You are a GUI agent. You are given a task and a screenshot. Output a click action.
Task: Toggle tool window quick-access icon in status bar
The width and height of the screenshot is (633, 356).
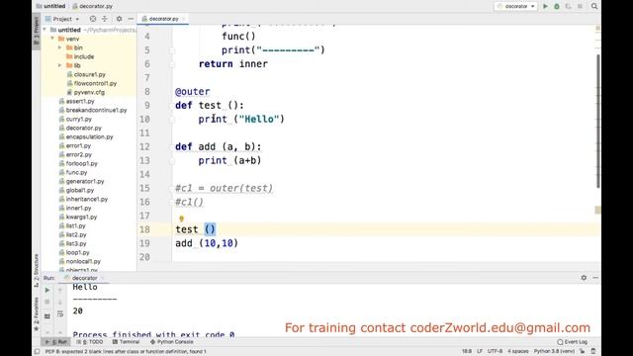tap(38, 352)
